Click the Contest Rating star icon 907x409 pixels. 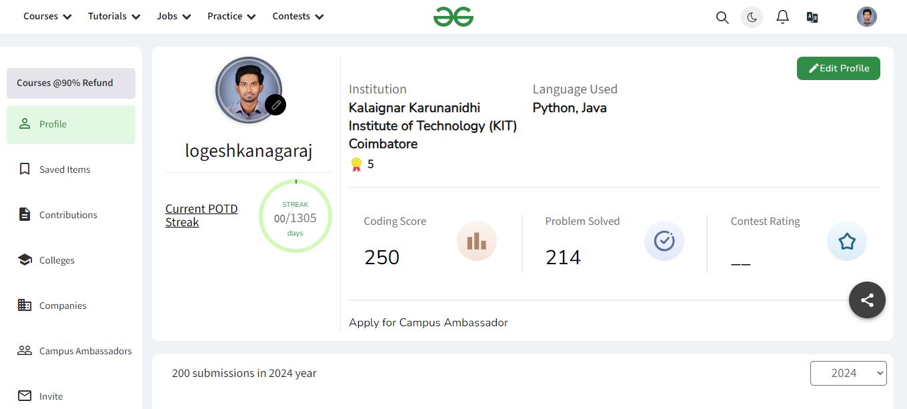coord(847,241)
